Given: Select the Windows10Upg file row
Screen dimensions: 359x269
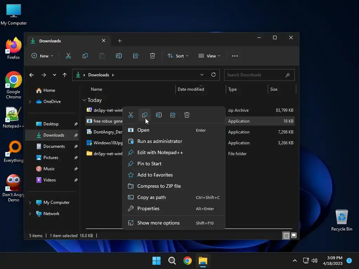Looking at the screenshot, I should (x=190, y=143).
